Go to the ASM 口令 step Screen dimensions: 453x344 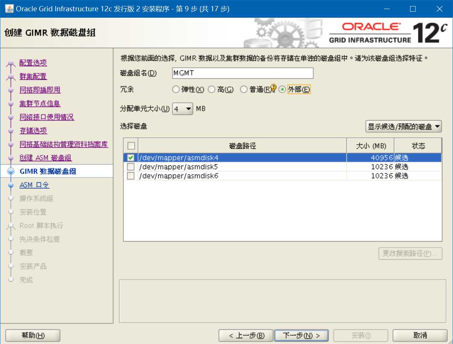34,185
